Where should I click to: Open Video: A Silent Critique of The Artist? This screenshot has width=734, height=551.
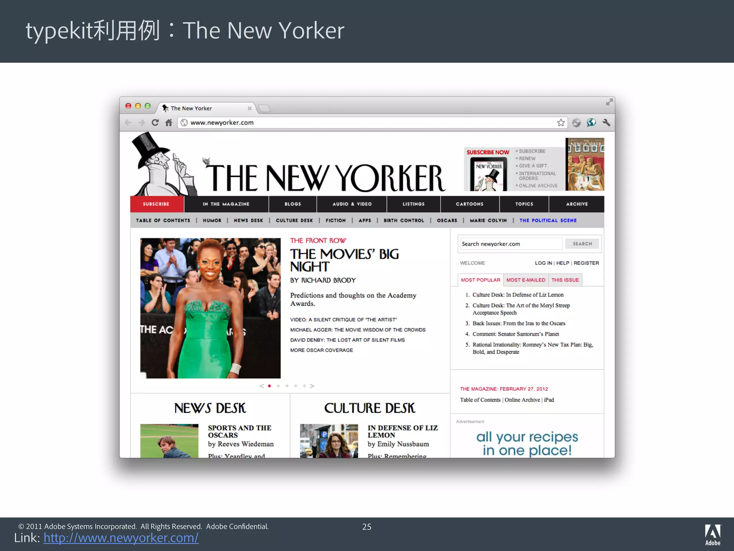(343, 320)
